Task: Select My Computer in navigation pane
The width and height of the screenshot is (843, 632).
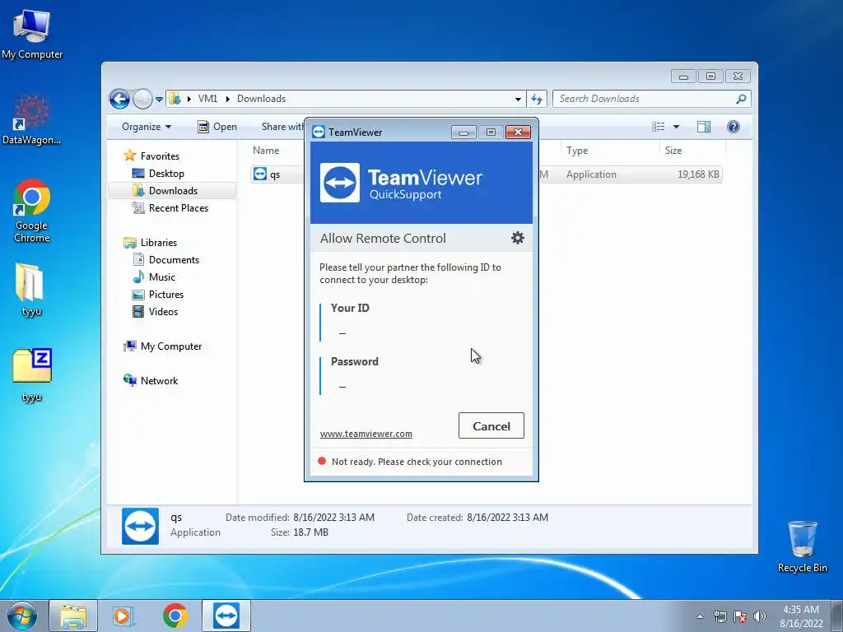Action: [x=171, y=346]
